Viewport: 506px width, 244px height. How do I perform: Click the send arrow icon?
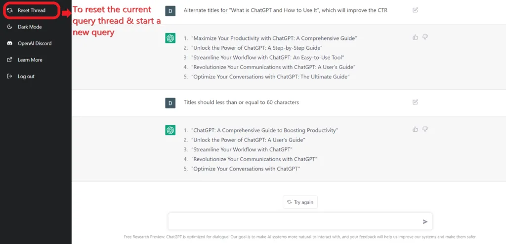[425, 221]
